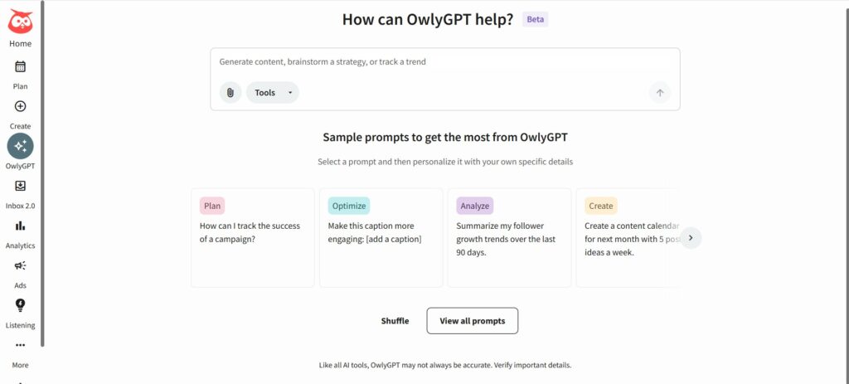Go to Home in the sidebar
849x384 pixels.
click(20, 43)
